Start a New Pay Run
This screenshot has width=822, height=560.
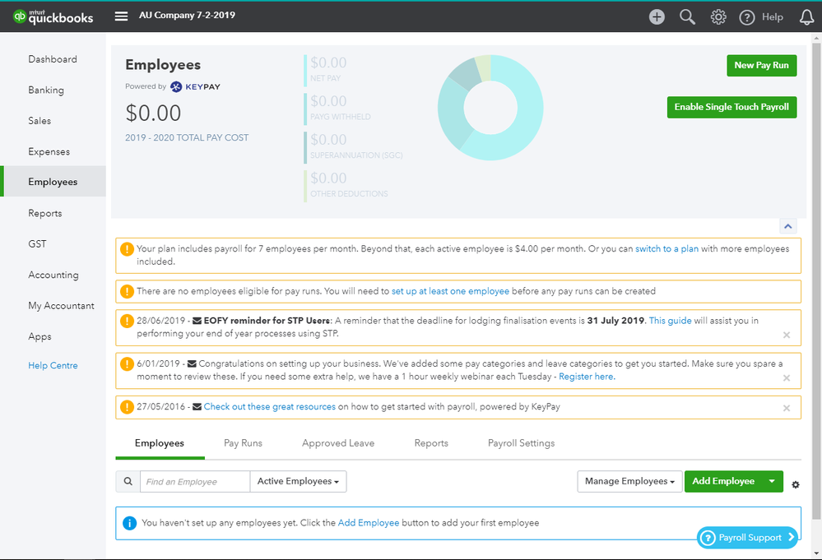[x=761, y=66]
